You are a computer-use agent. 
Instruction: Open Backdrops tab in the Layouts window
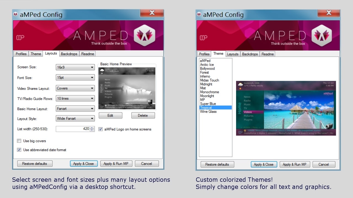click(69, 54)
